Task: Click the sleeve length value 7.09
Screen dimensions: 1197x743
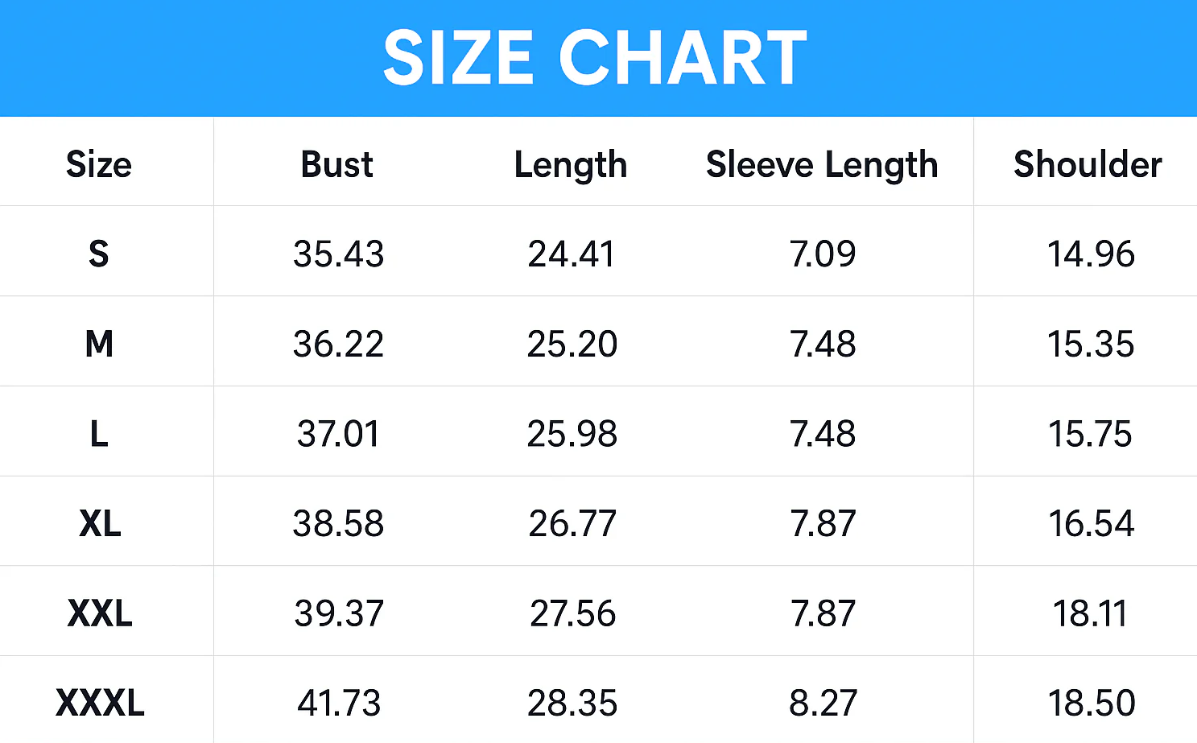Action: coord(823,254)
